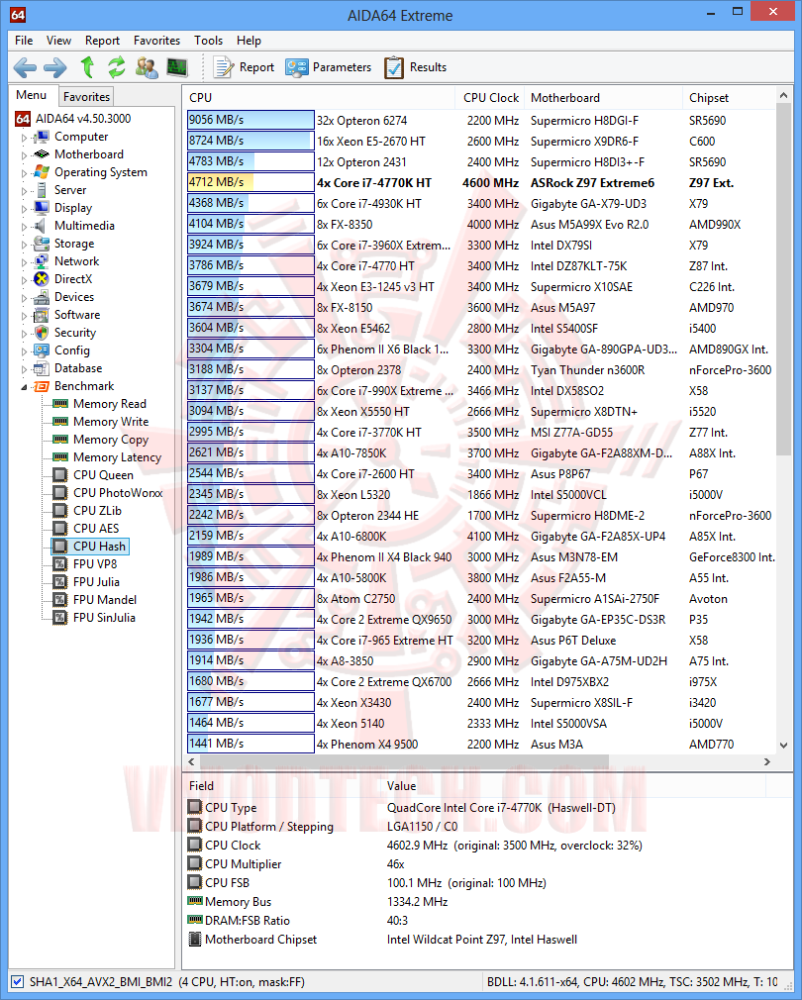Click the 4712 MB/s result bar

[x=251, y=182]
